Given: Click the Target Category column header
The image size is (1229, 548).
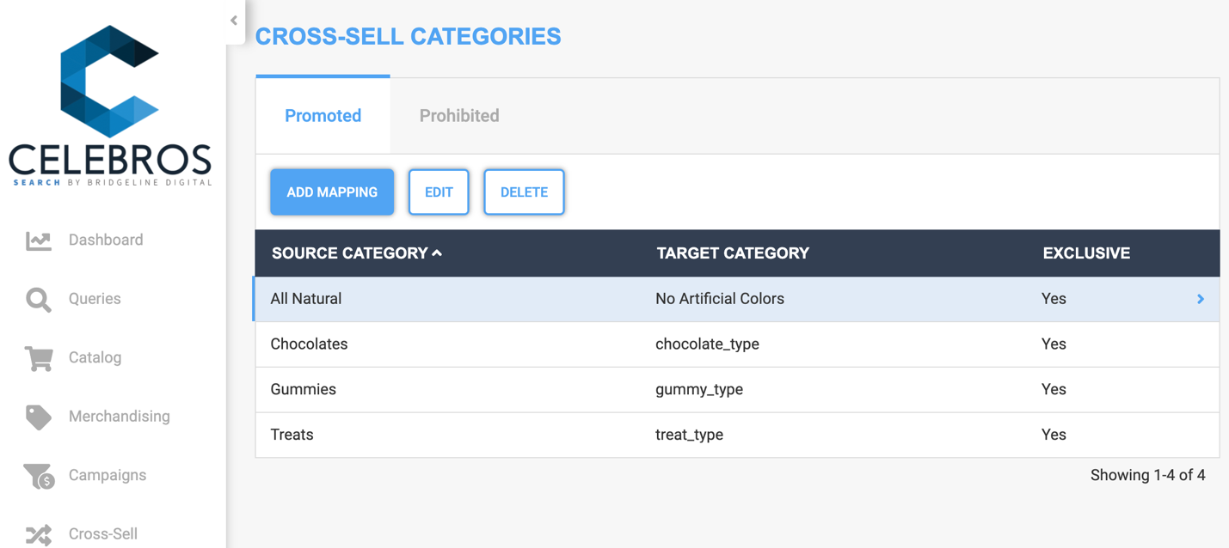Looking at the screenshot, I should [732, 253].
